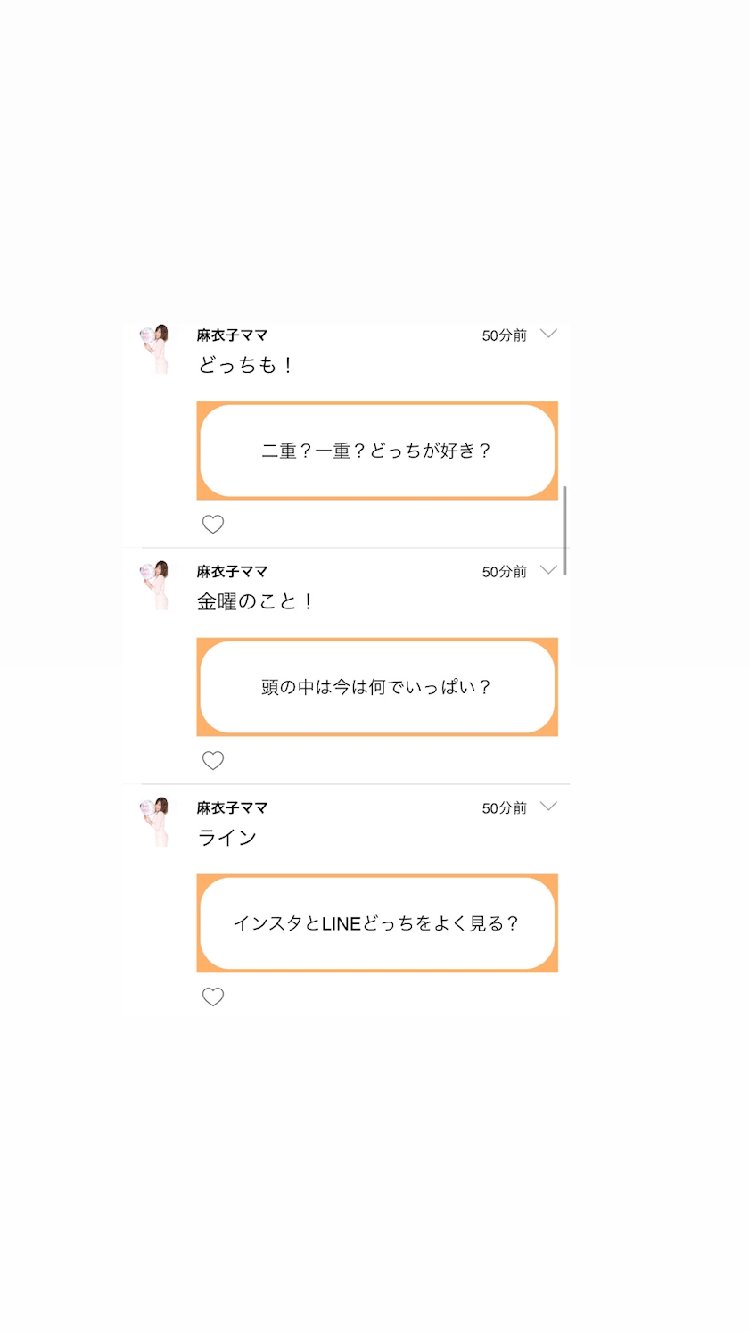Open the question card "二重？一重？どっちが好き？"

[x=377, y=451]
